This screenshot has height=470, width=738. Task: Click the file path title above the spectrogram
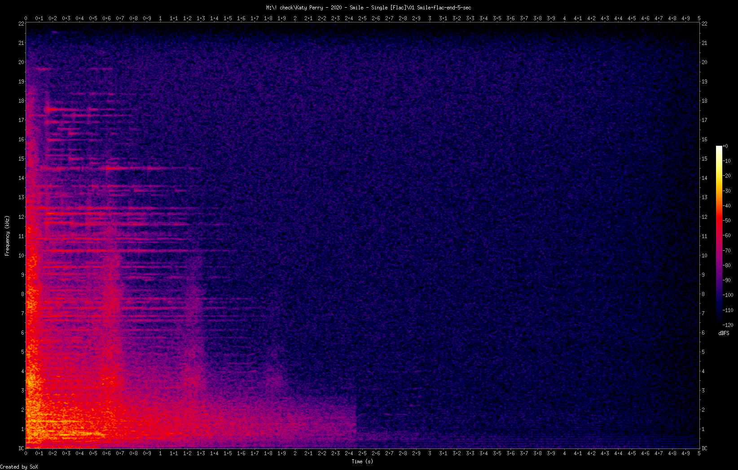(x=369, y=8)
